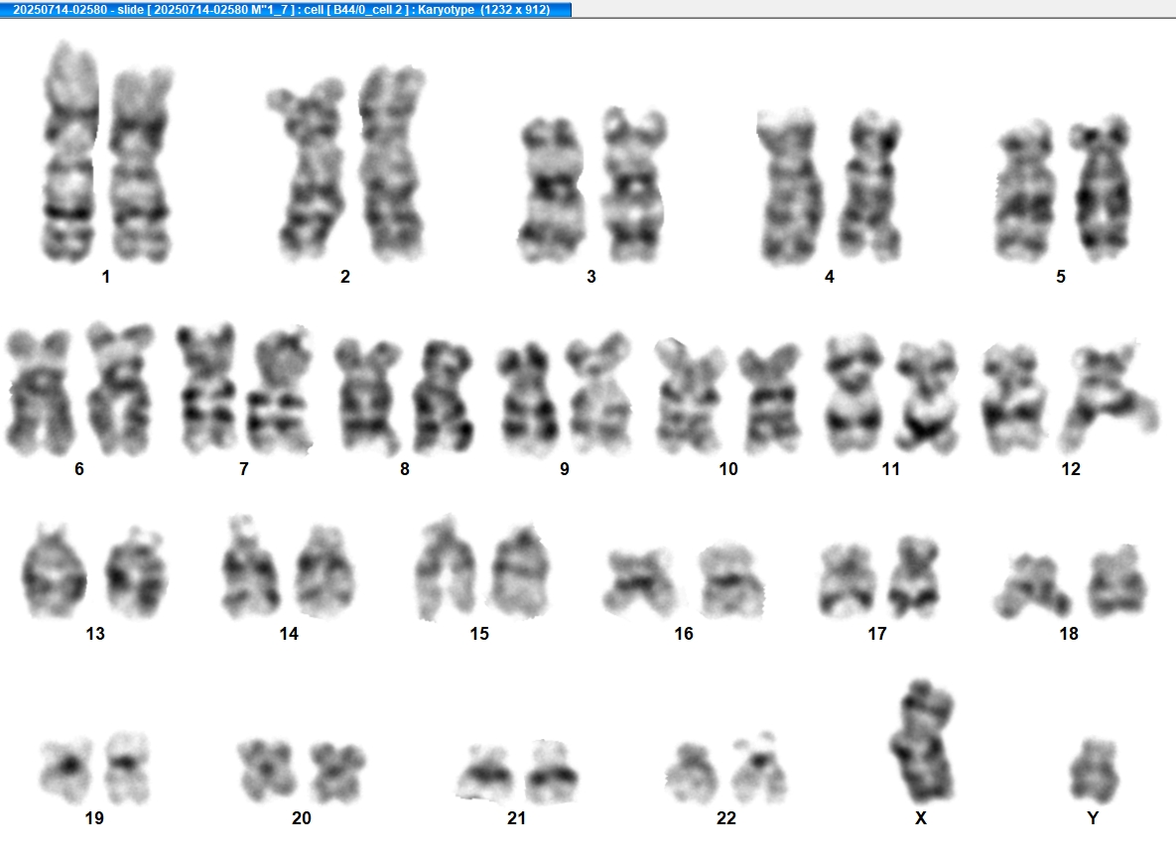
Task: Select the right chromosome 2 homolog
Action: [x=391, y=163]
